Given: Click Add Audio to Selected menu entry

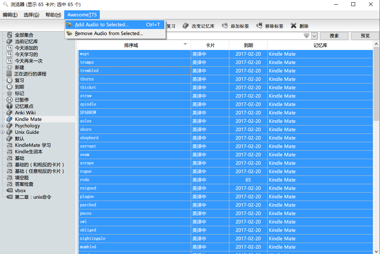Looking at the screenshot, I should point(102,25).
